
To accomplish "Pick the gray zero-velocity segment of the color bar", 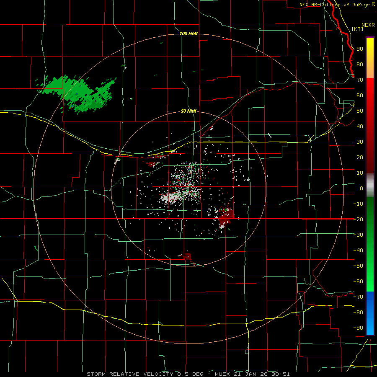I will click(370, 186).
